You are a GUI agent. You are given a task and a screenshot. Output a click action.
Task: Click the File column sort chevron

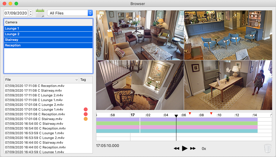click(x=76, y=80)
